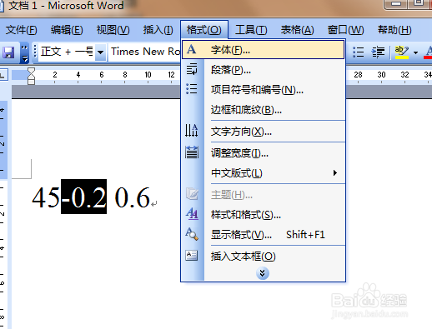Open the 窗口(W) menu
The height and width of the screenshot is (329, 432).
click(345, 30)
